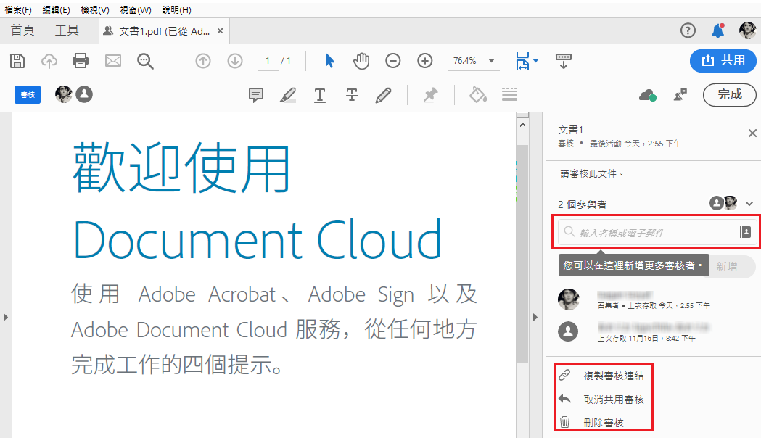The height and width of the screenshot is (438, 761).
Task: Go to previous page arrow
Action: click(203, 61)
